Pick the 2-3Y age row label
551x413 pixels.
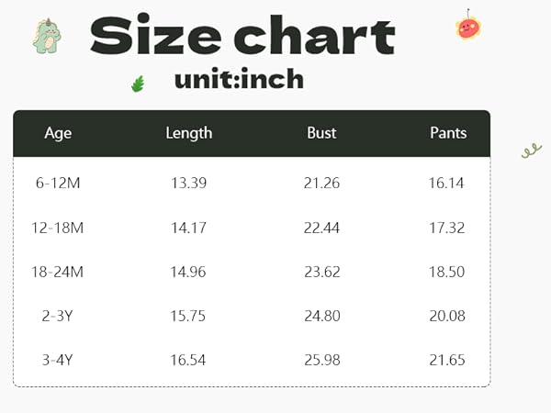tap(58, 315)
